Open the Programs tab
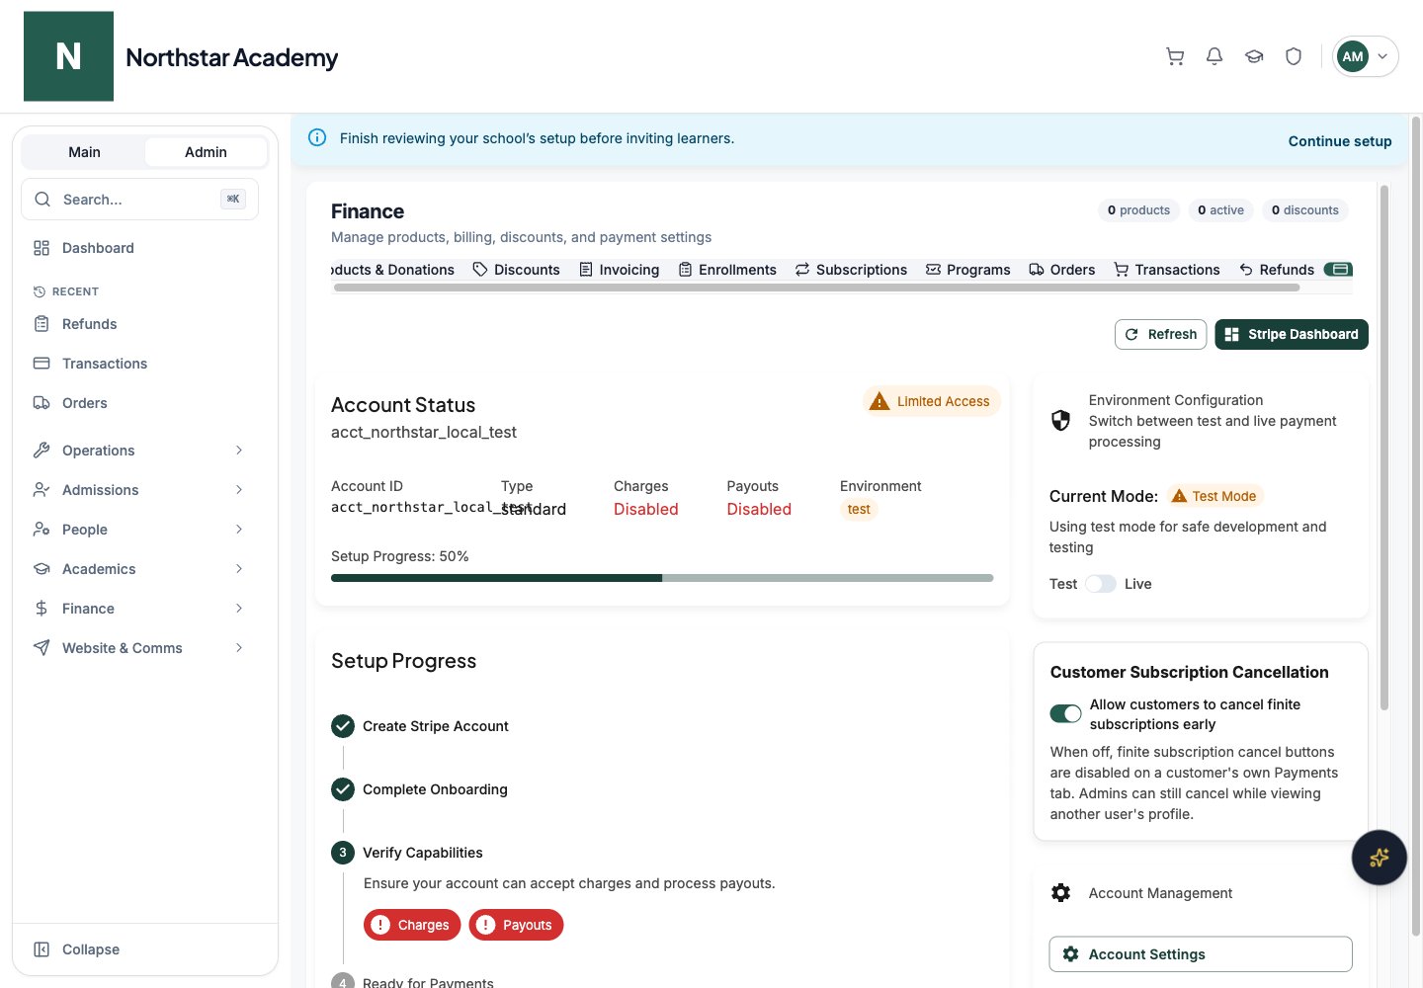 (967, 270)
